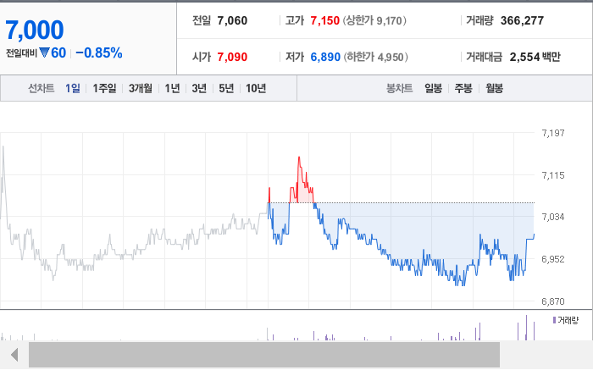Viewport: 593px width, 381px height.
Task: Click the left scroll arrow
Action: coord(14,355)
